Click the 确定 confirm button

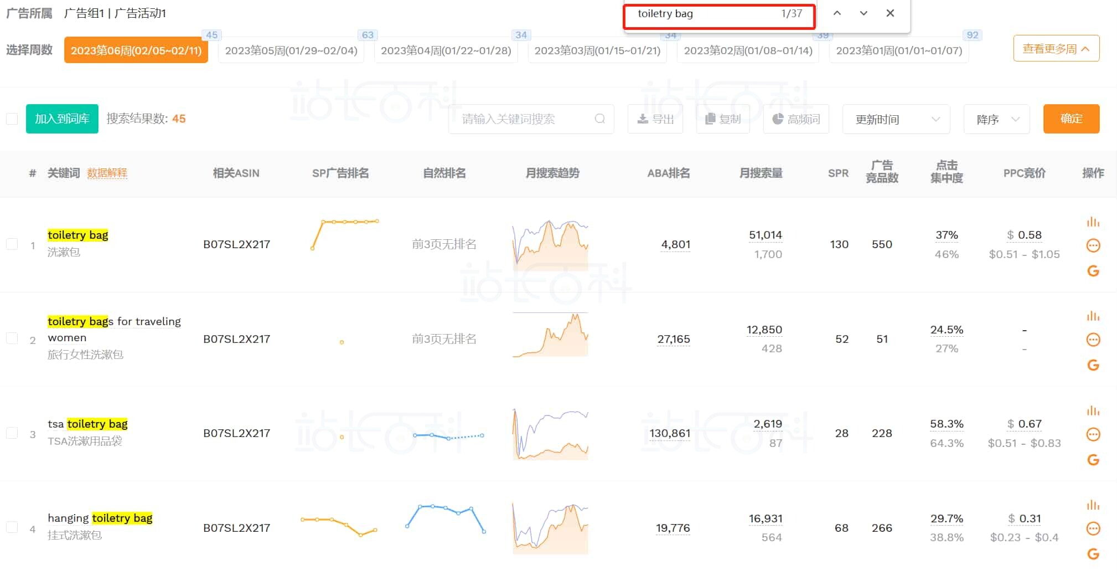pyautogui.click(x=1071, y=119)
